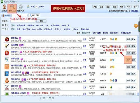Viewport: 140px width, 103px height.
Task: Click the first platform icon in 抓取商品 row
Action: (x=111, y=39)
